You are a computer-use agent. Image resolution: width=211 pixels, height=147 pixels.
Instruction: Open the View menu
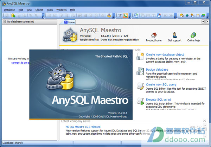29,10
